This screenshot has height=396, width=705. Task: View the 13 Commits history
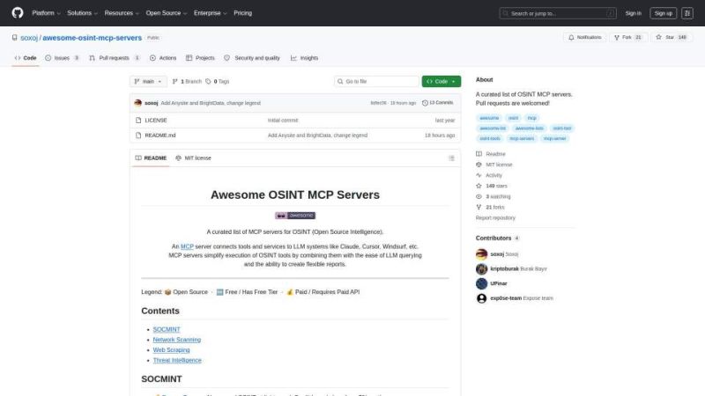coord(437,103)
